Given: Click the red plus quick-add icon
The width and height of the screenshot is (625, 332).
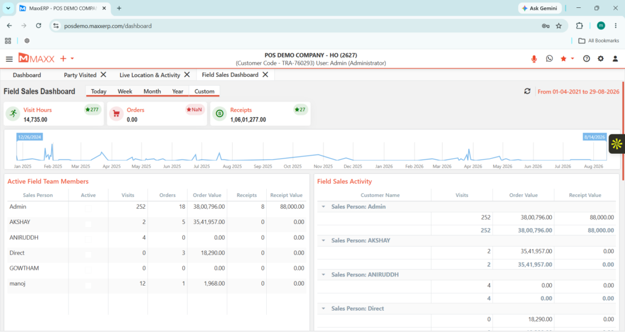Looking at the screenshot, I should point(63,59).
